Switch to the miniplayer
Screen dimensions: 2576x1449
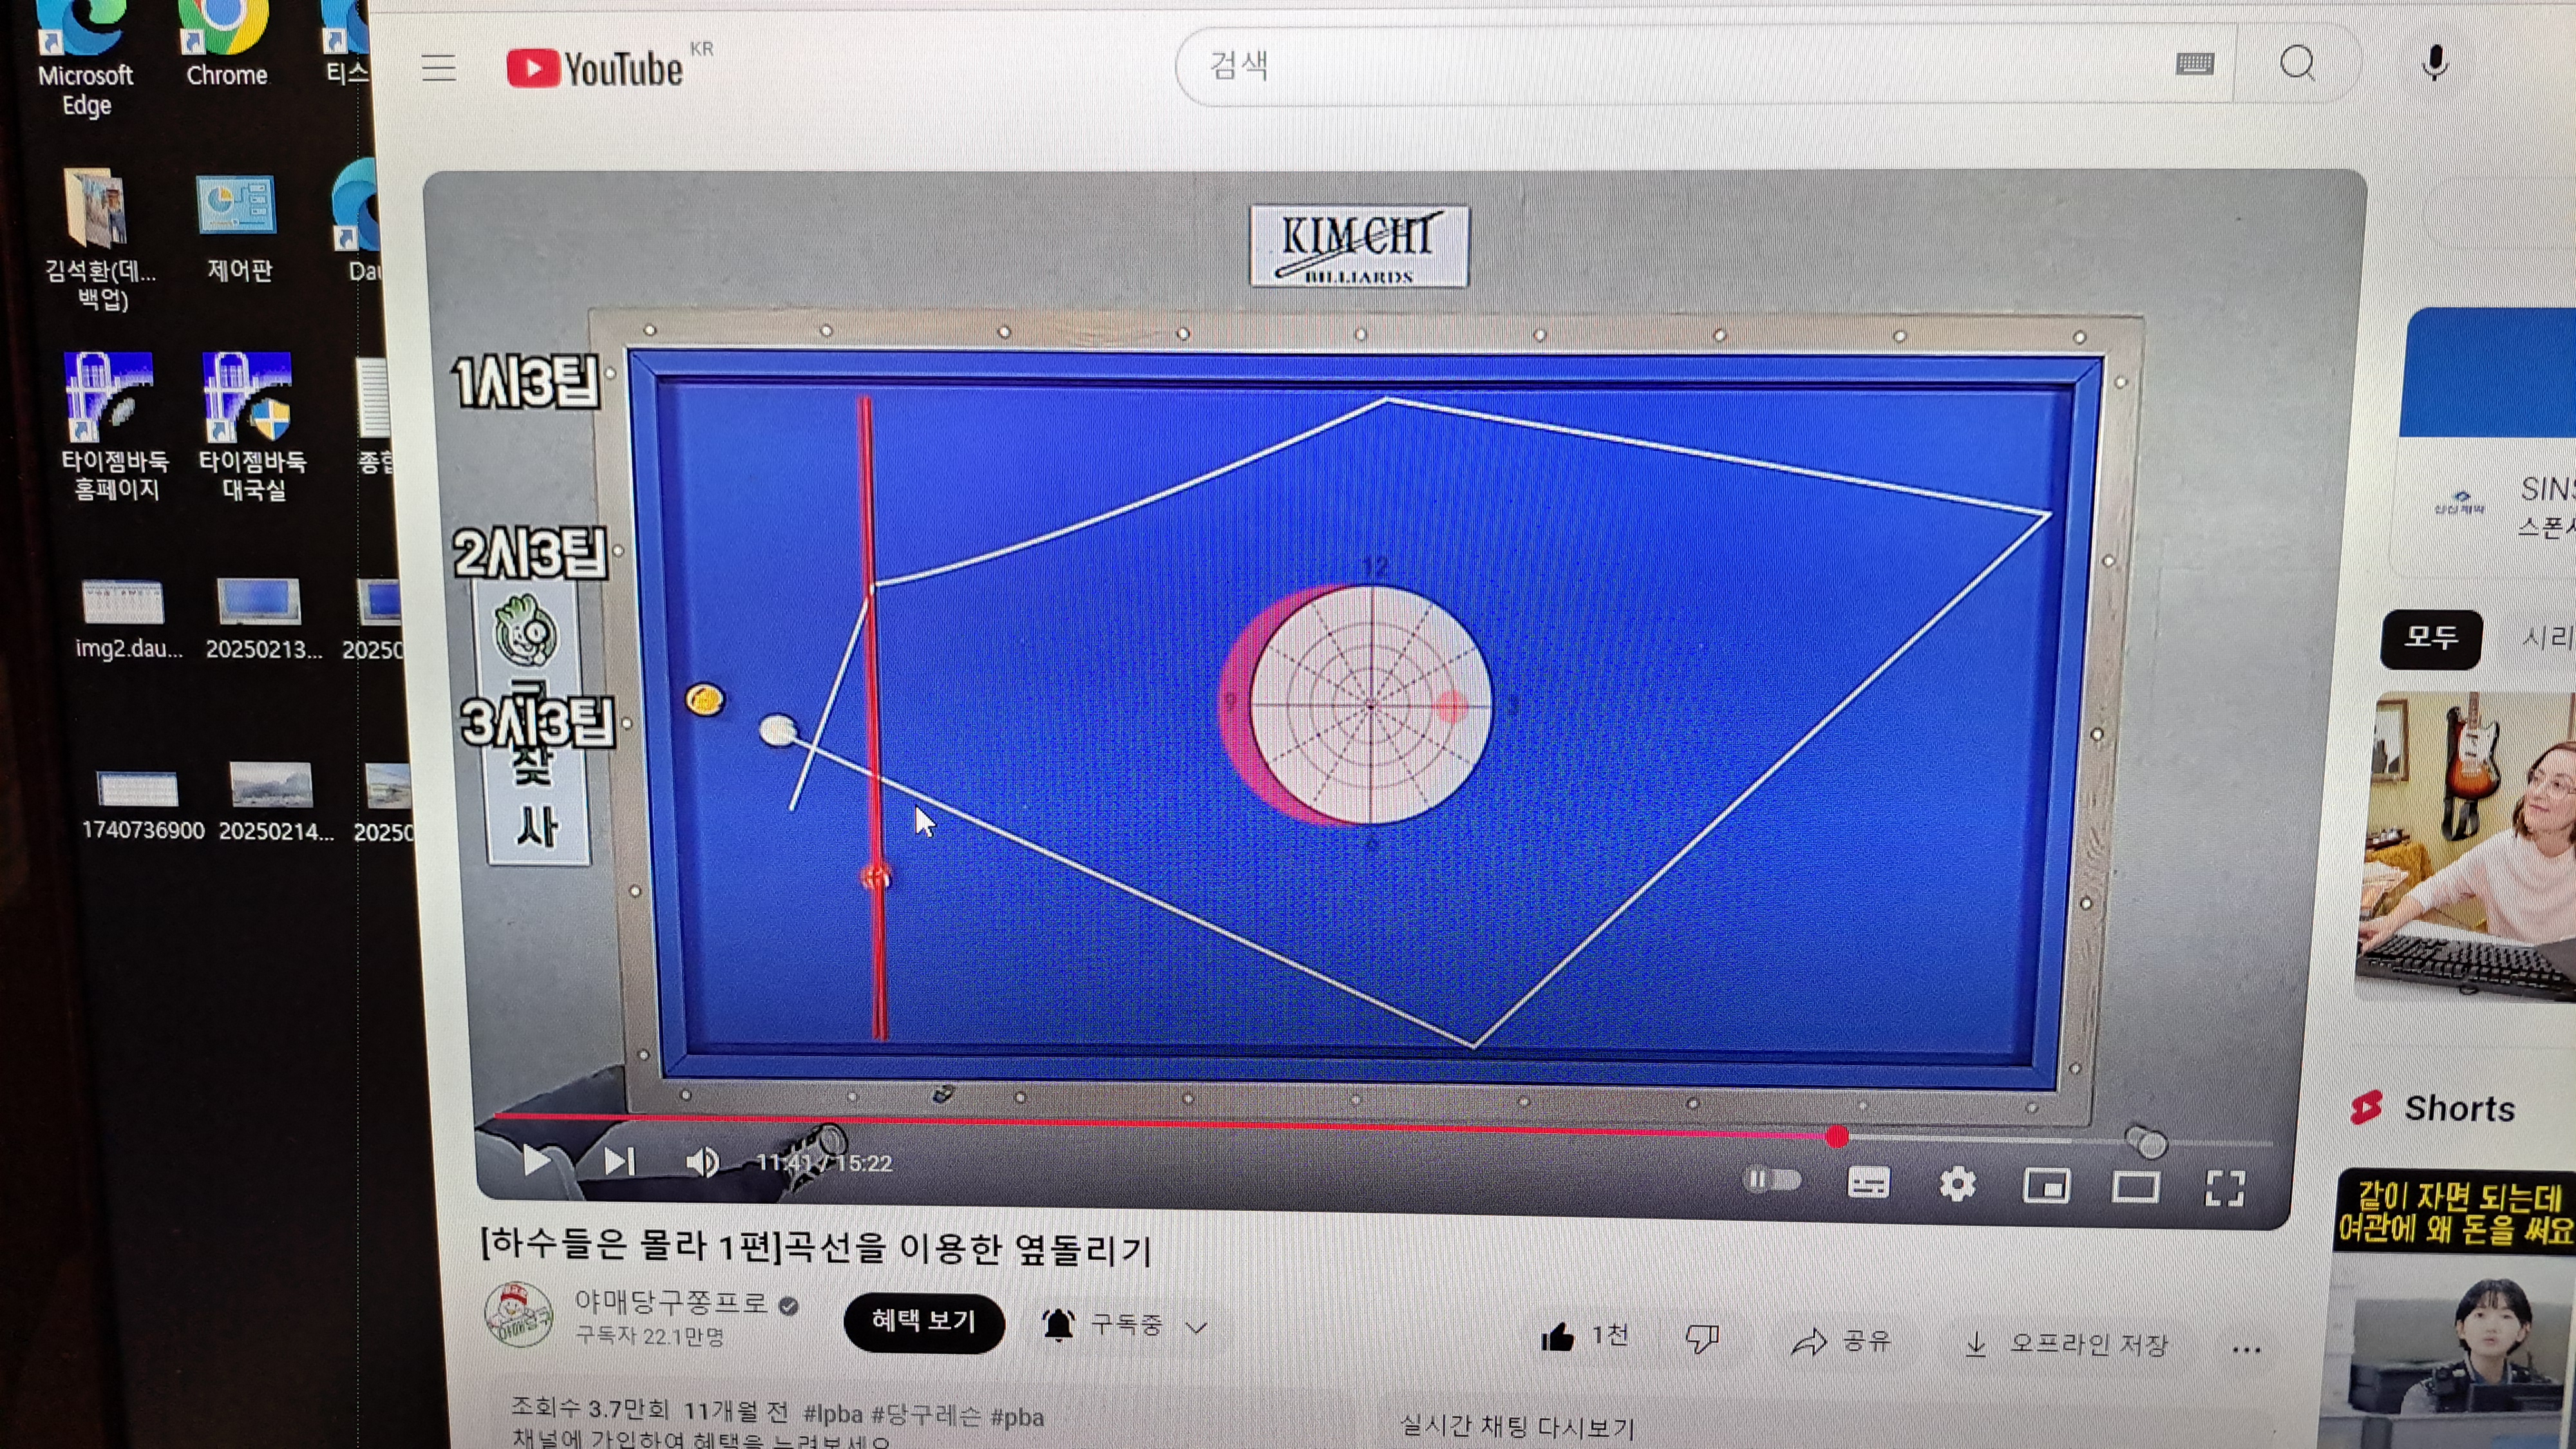click(2046, 1186)
